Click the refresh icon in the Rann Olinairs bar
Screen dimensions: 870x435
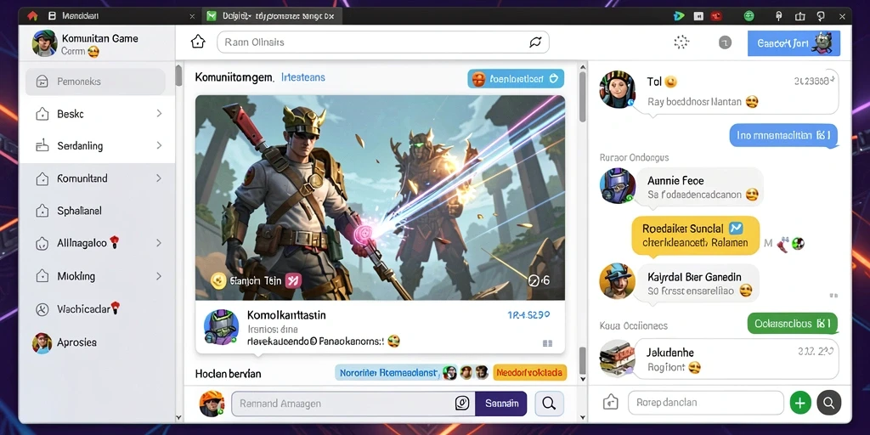tap(535, 42)
